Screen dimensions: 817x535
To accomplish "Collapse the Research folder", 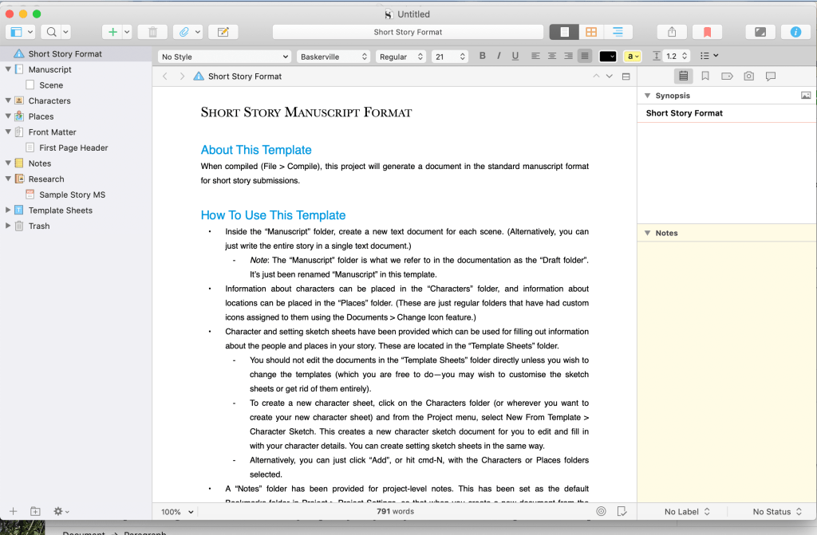I will [x=8, y=178].
